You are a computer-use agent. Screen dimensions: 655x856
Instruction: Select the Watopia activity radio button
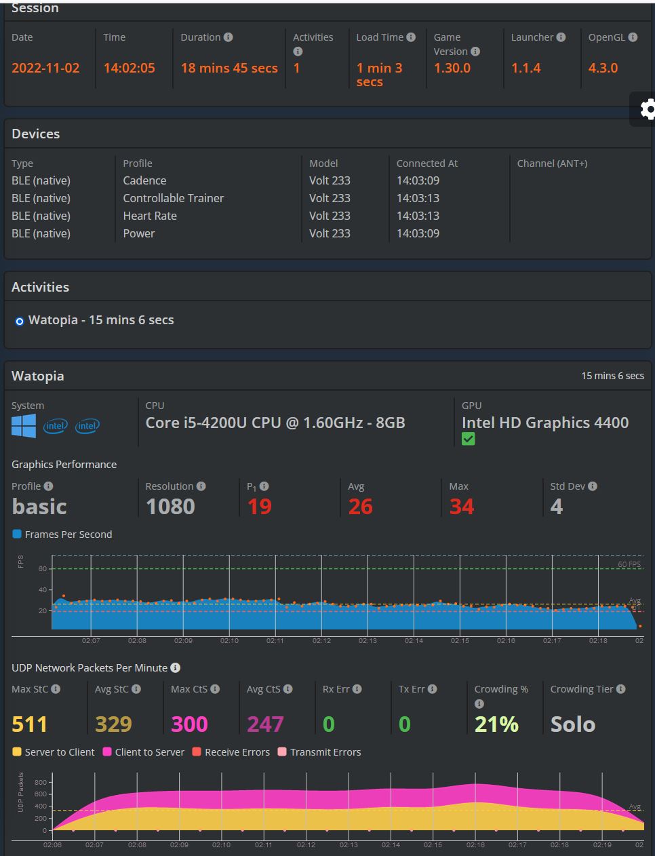click(x=19, y=321)
